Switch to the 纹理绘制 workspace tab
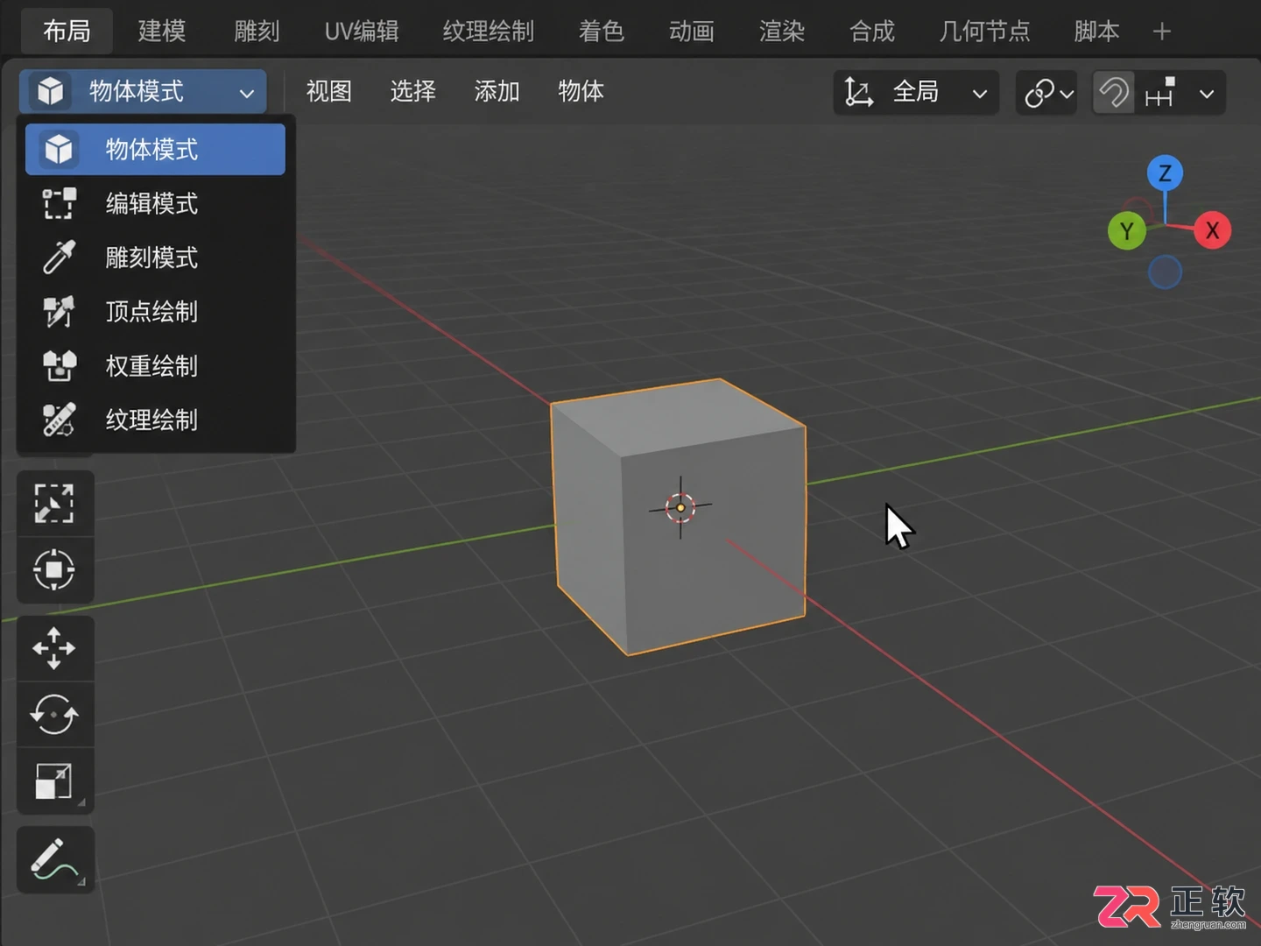 [489, 32]
